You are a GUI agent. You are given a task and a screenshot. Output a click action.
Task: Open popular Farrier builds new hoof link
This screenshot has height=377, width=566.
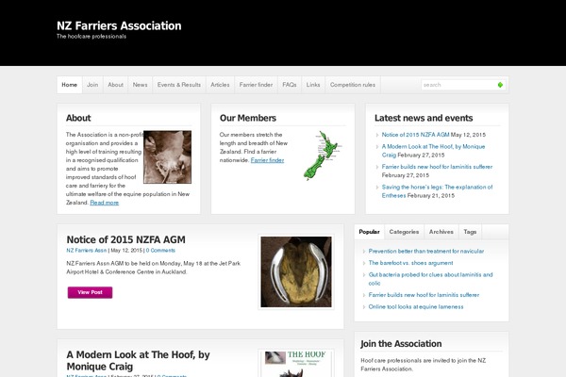coord(424,295)
